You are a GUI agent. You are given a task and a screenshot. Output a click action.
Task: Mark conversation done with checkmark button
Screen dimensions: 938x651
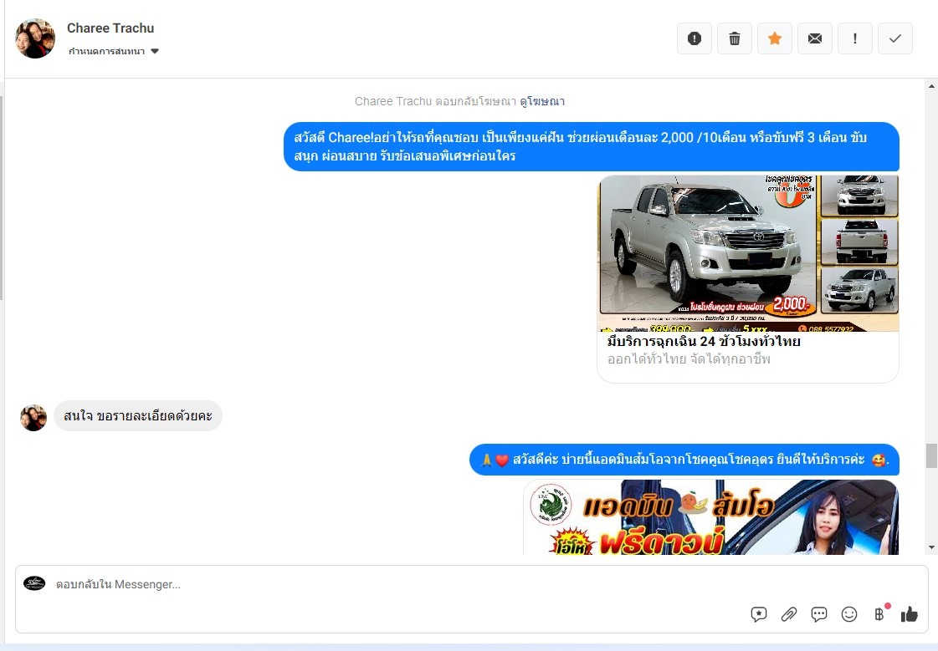895,38
